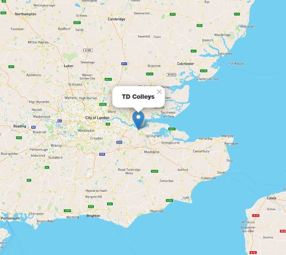The image size is (286, 255).
Task: Click the Brighton label on the coast
Action: (x=93, y=216)
